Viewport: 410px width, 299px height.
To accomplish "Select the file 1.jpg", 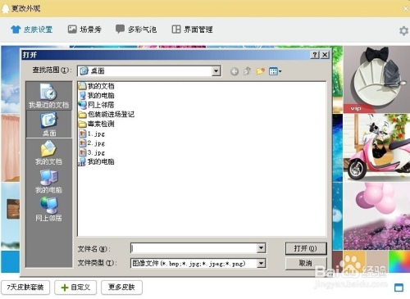I will pyautogui.click(x=92, y=134).
